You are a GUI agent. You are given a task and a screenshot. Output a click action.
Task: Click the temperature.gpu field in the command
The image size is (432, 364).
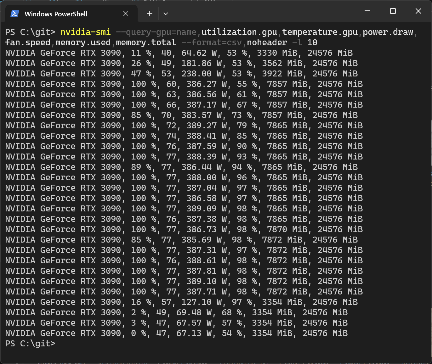pyautogui.click(x=320, y=32)
